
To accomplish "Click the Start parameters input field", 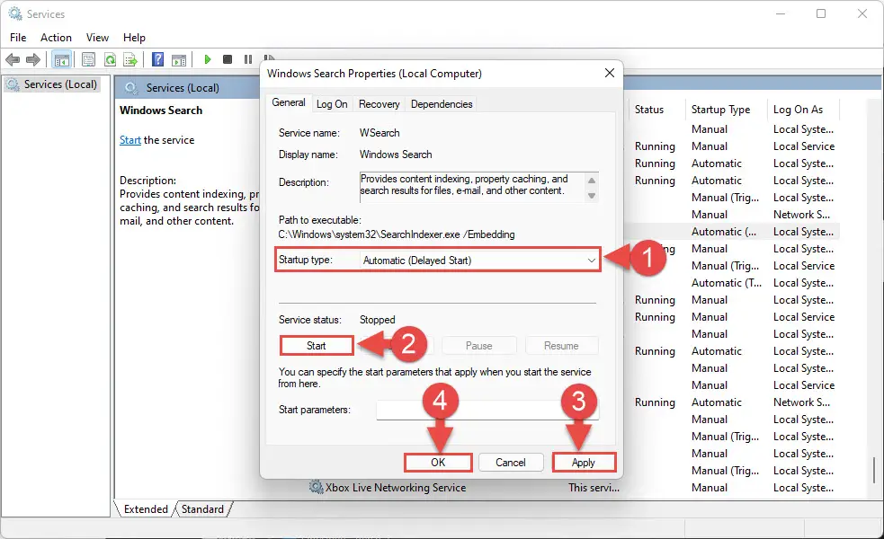I will point(487,410).
